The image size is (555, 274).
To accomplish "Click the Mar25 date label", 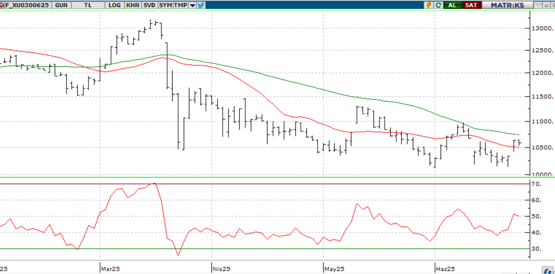I will (x=110, y=269).
